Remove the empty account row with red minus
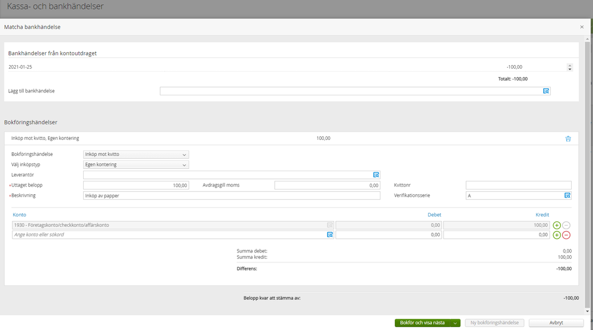Screen dimensions: 593x330 click(566, 235)
